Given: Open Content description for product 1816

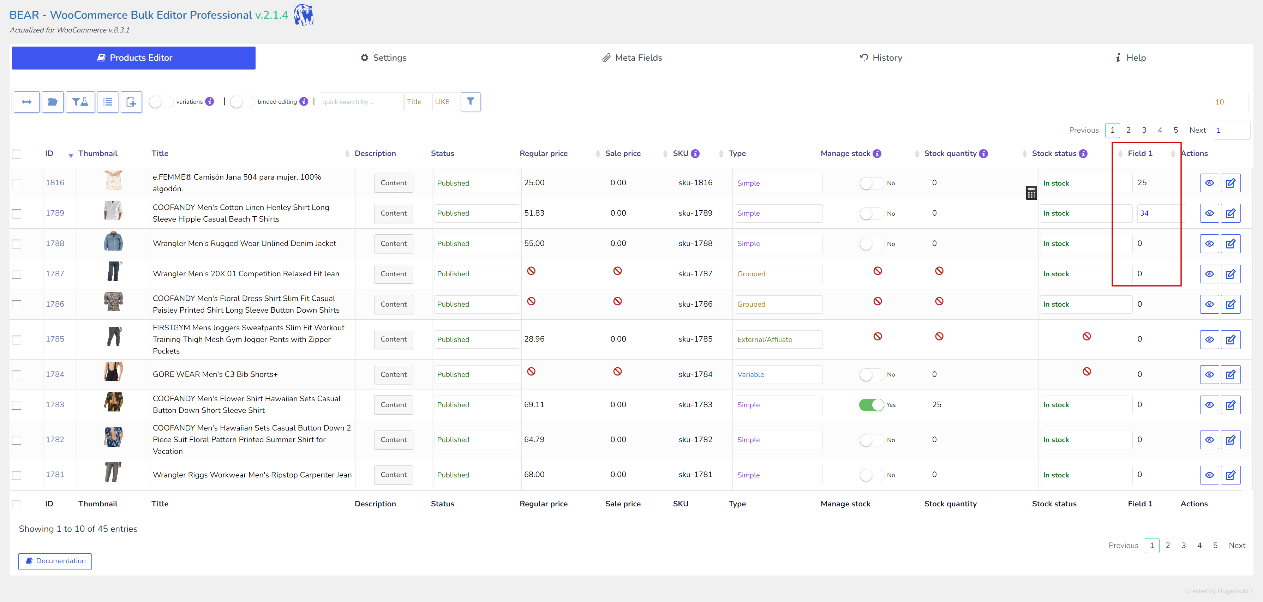Looking at the screenshot, I should point(393,183).
